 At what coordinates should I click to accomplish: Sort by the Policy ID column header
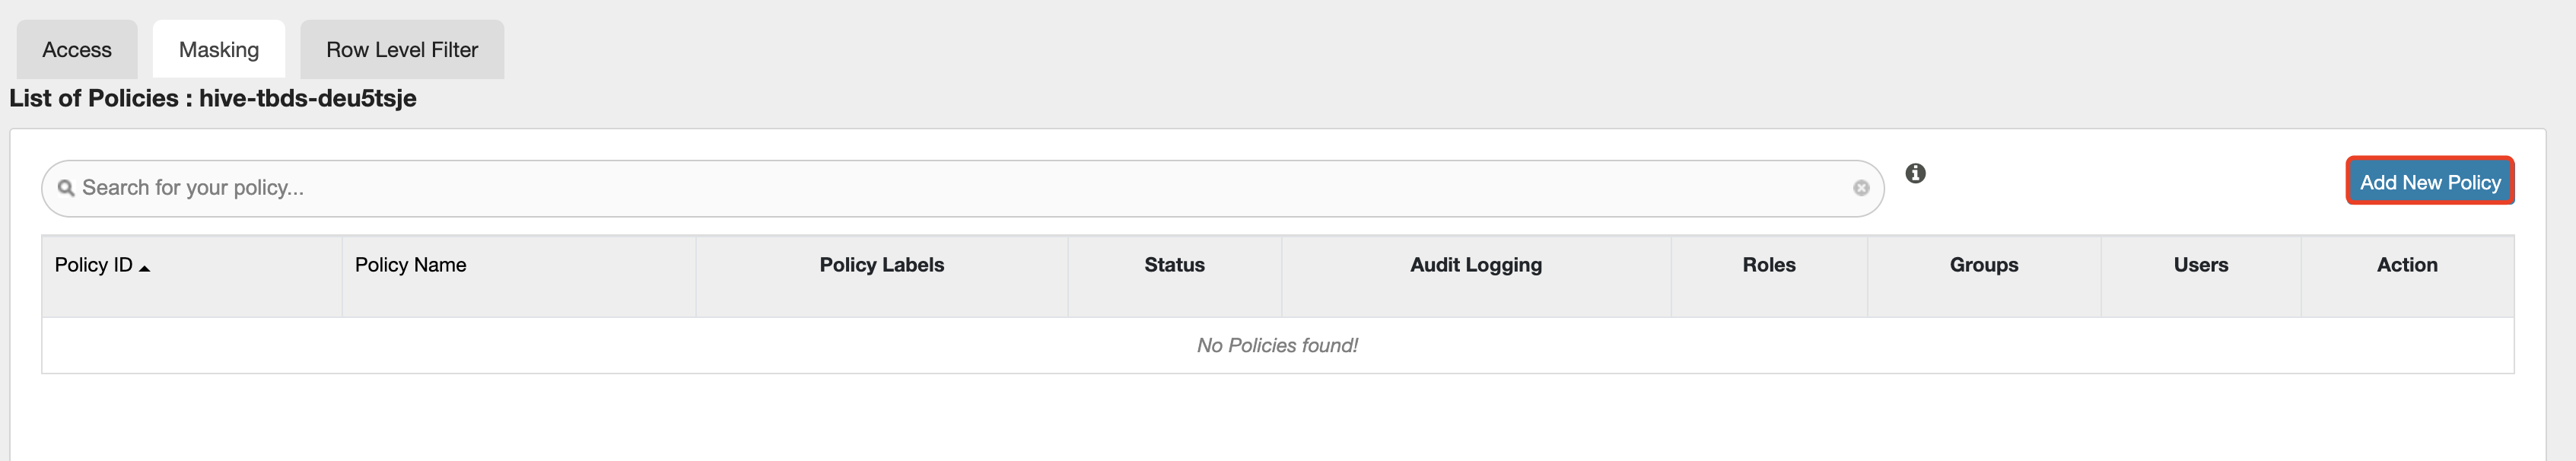(x=94, y=265)
